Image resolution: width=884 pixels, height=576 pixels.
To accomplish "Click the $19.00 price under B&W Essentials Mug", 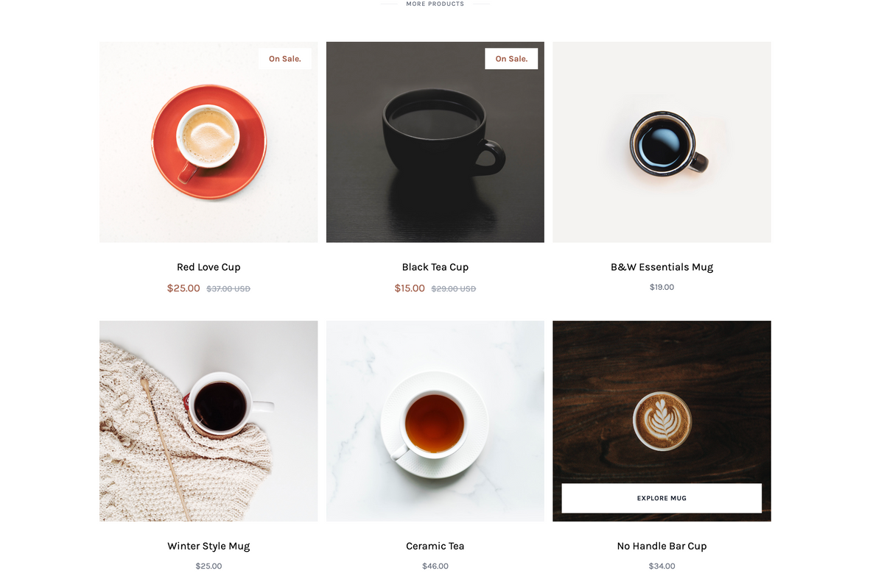I will (x=662, y=287).
